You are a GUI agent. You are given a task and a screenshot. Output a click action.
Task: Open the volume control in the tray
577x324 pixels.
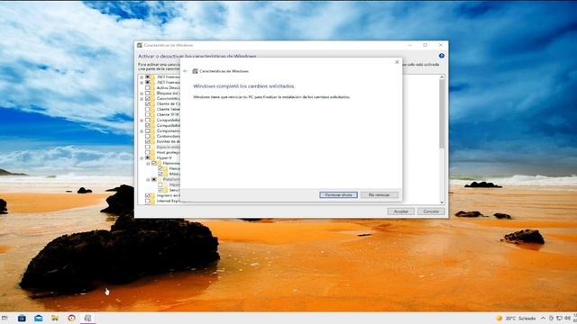(x=567, y=318)
